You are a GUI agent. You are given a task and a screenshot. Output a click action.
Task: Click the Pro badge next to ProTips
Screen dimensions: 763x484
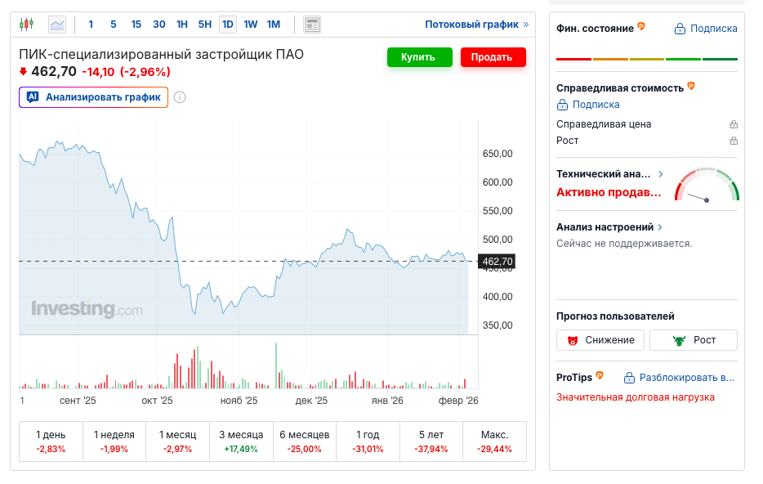pyautogui.click(x=600, y=375)
